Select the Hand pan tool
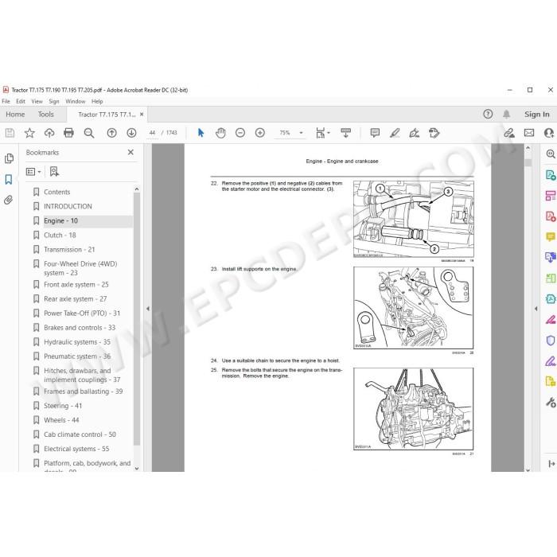Viewport: 557px width, 557px height. click(220, 133)
